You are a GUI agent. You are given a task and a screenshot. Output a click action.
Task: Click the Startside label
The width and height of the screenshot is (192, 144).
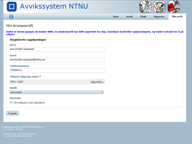15,98
